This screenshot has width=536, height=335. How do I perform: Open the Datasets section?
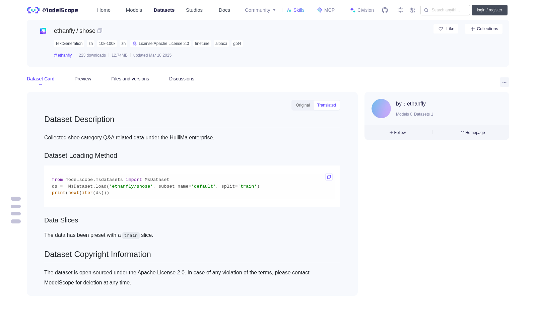click(164, 10)
